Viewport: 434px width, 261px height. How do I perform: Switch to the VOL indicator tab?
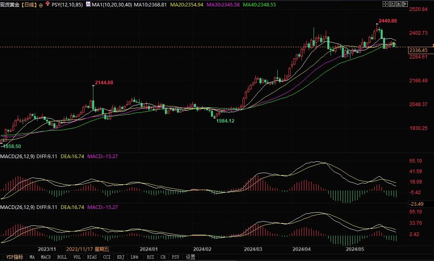point(77,257)
